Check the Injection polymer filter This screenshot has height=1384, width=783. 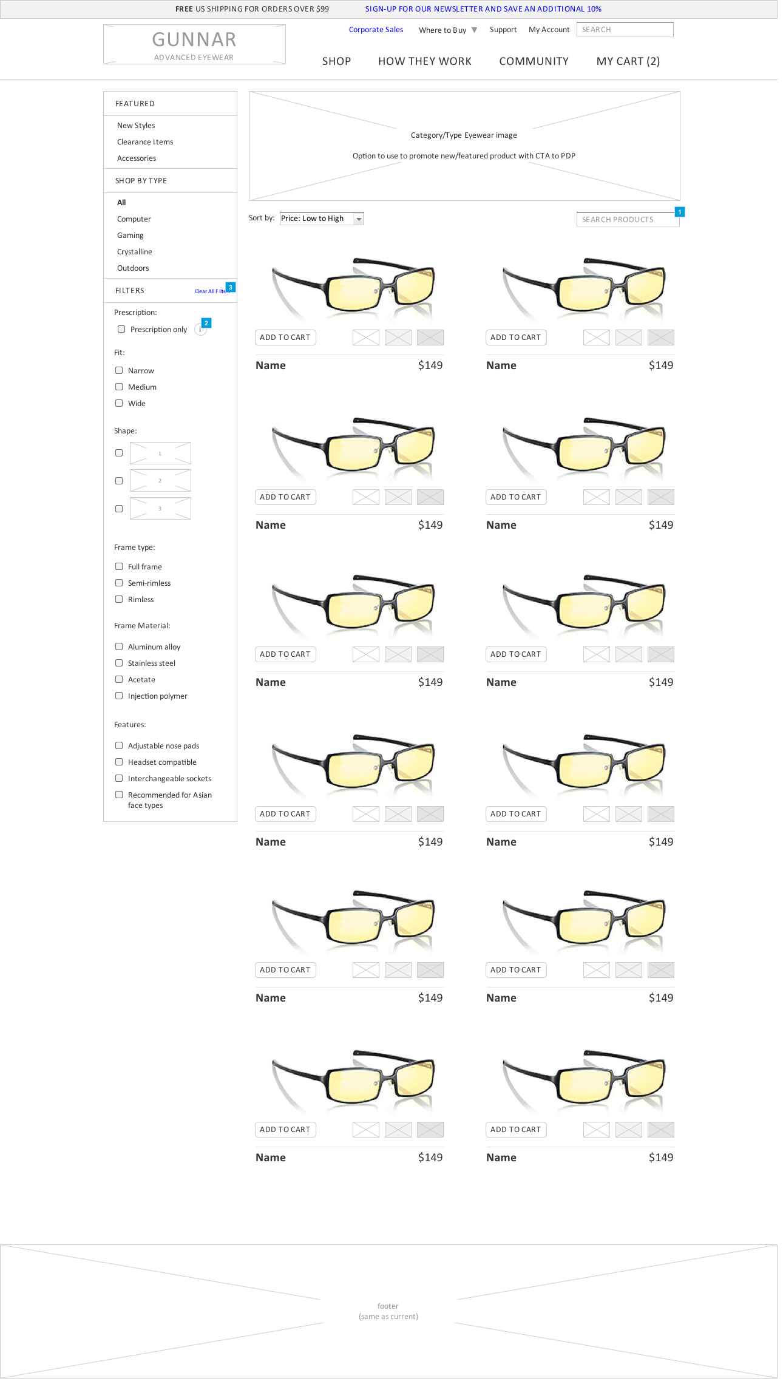coord(119,696)
